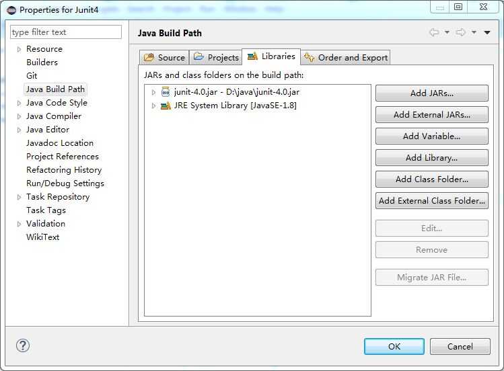Click the help question mark icon

[22, 345]
